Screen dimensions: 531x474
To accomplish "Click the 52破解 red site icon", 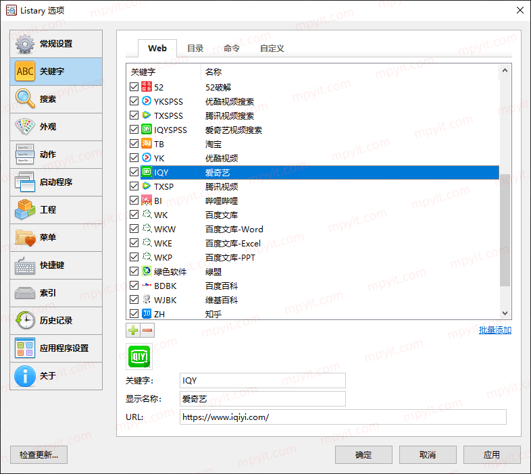I will [147, 86].
